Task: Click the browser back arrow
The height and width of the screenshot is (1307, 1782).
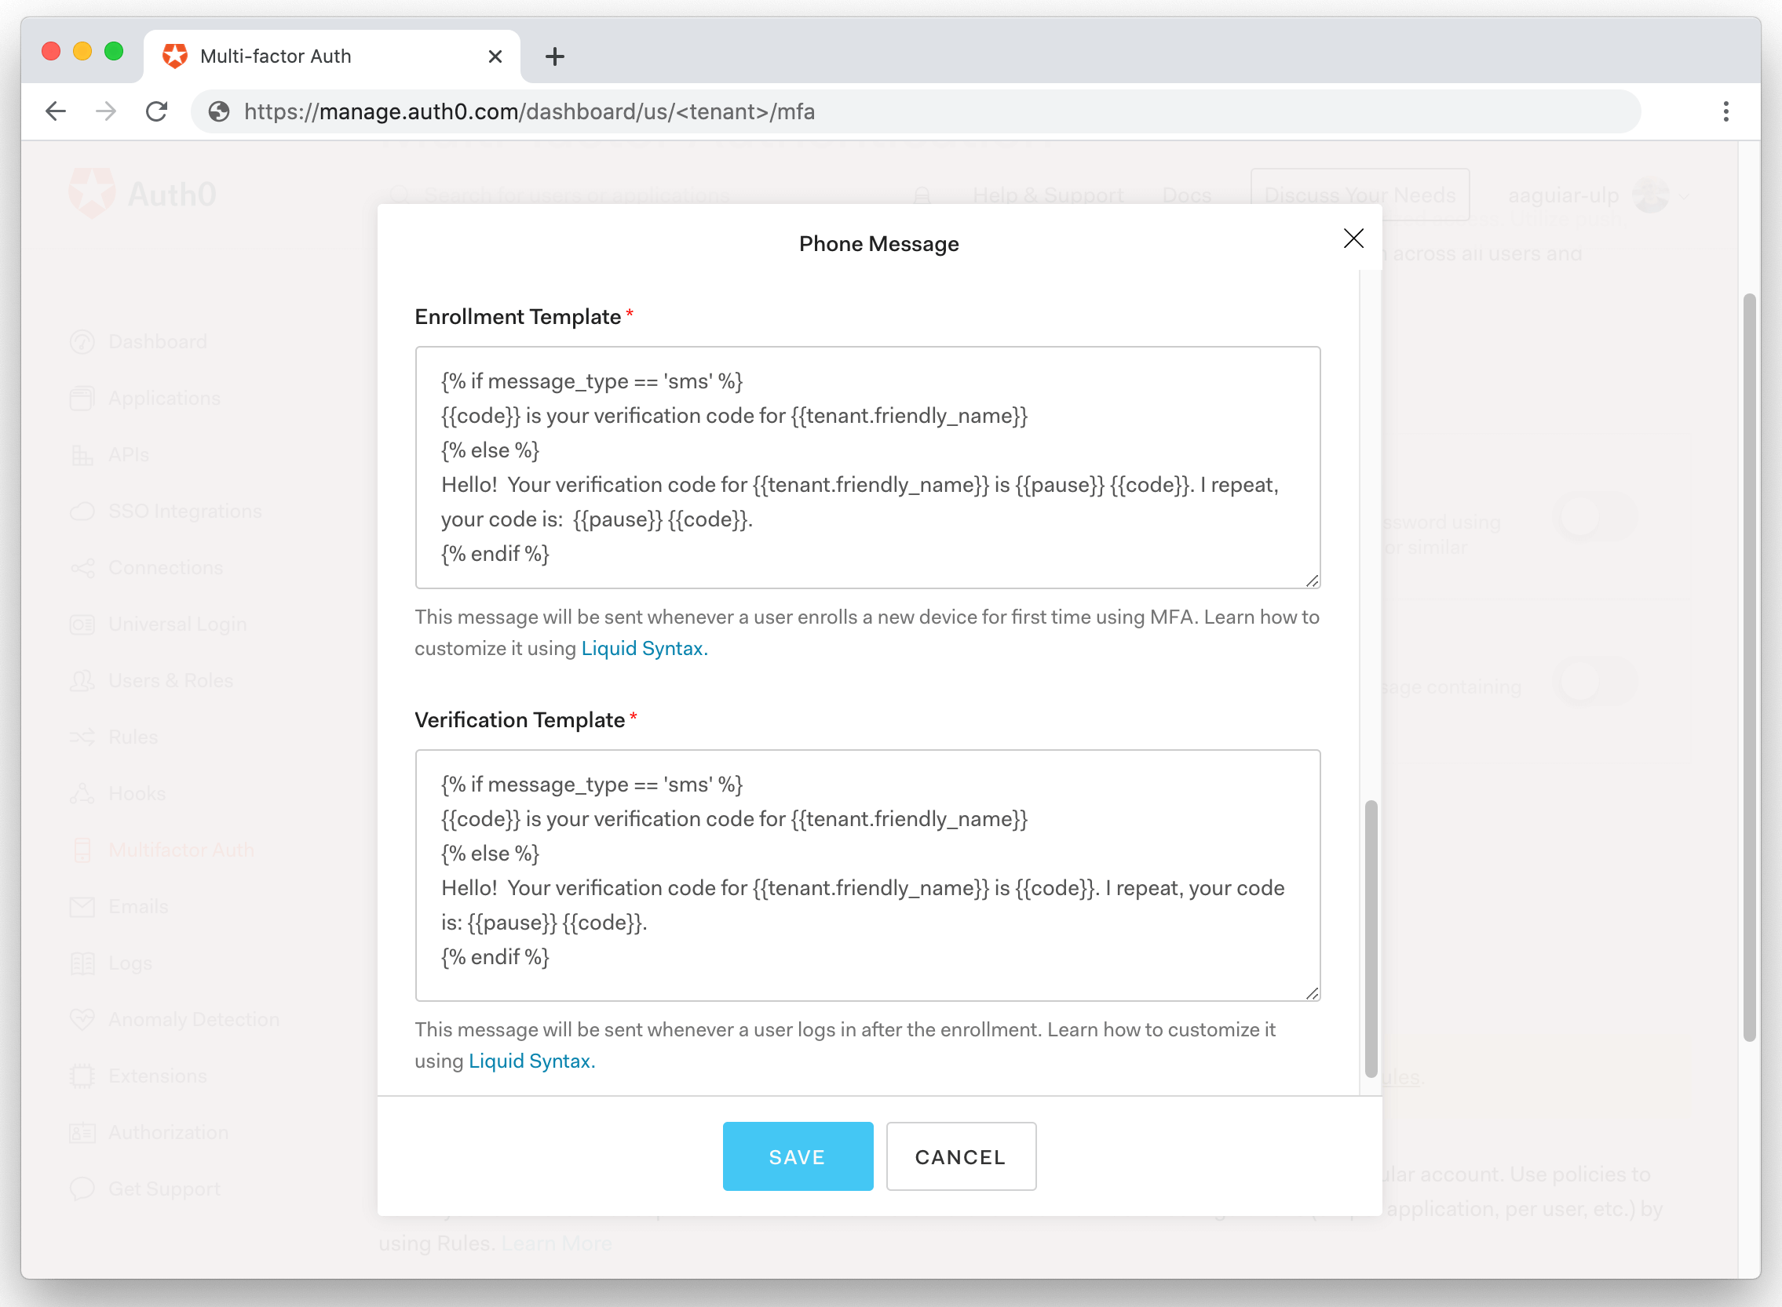Action: coord(56,111)
